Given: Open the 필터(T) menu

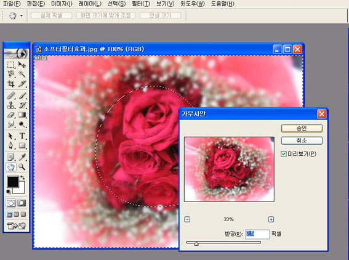Looking at the screenshot, I should (x=141, y=4).
